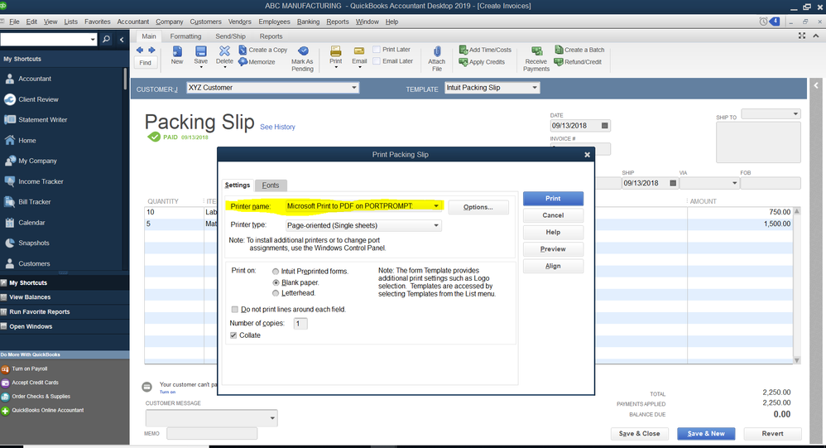Open the Banking menu
826x448 pixels.
[308, 22]
